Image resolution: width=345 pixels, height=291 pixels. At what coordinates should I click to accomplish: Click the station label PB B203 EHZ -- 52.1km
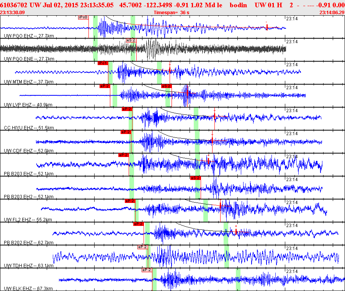click(29, 174)
